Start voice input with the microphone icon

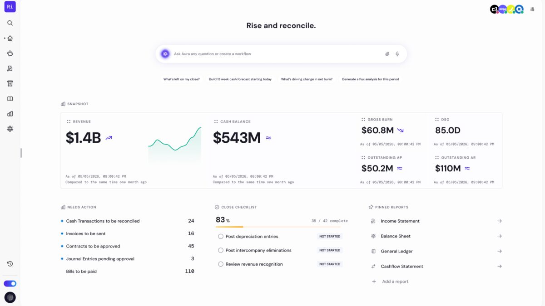(397, 54)
